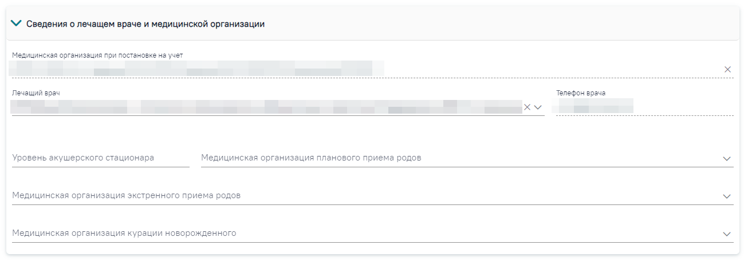Expand Медицинская организация курации новорожденного chevron

[x=727, y=234]
